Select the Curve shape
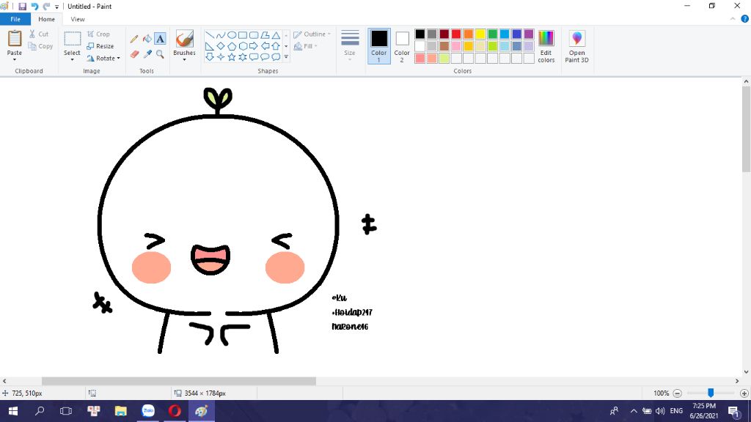 pos(220,35)
